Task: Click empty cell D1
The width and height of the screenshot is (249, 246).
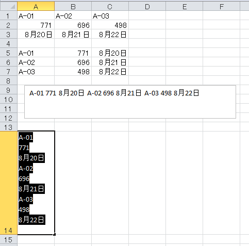Action: coord(147,15)
